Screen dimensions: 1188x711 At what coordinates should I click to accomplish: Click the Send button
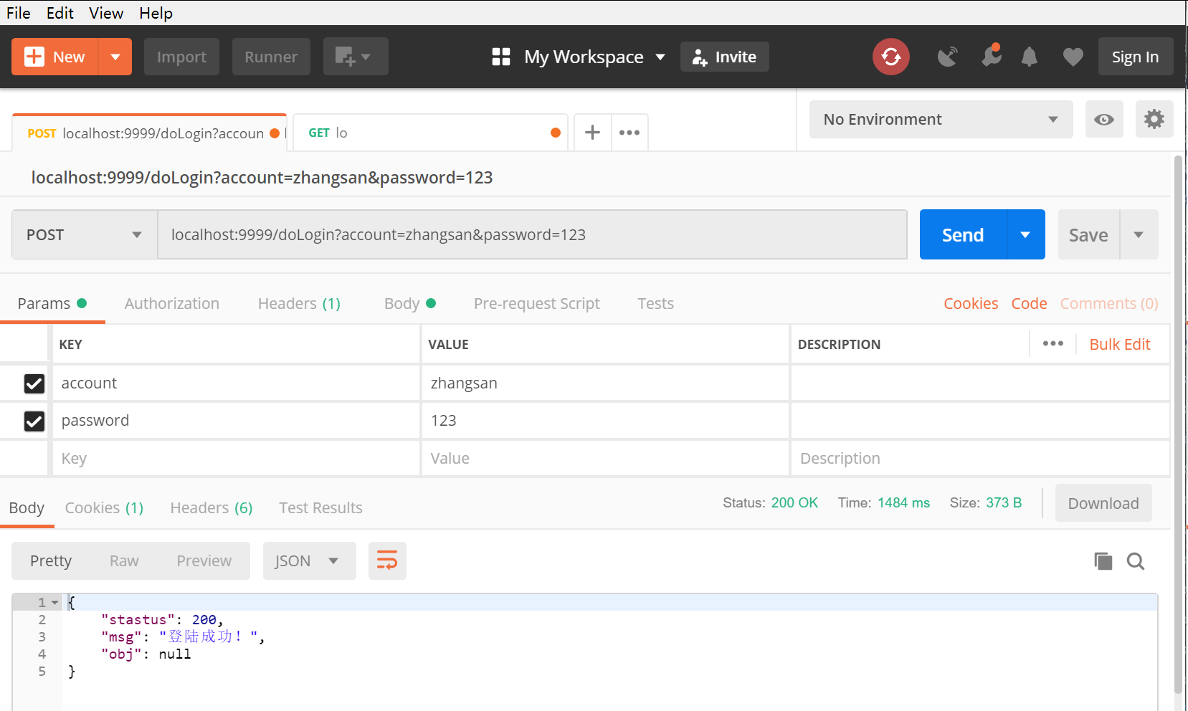click(x=963, y=234)
